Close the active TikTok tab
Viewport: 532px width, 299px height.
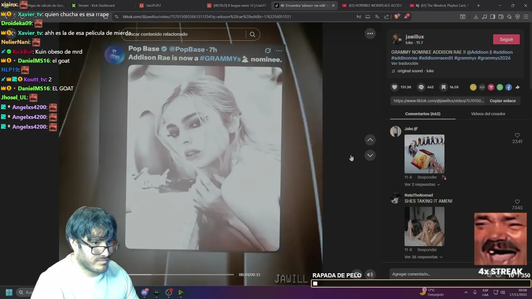[x=333, y=5]
